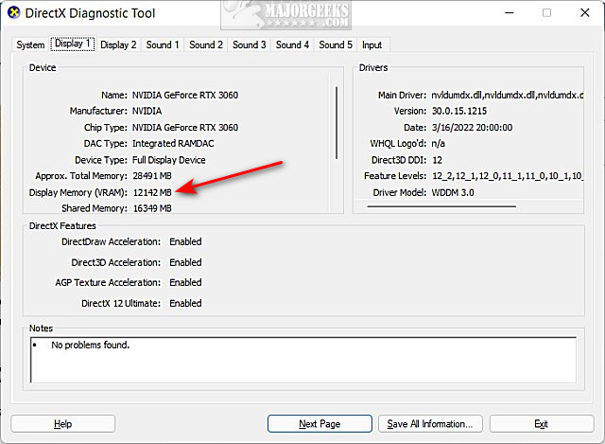The width and height of the screenshot is (605, 444).
Task: View the Sound 4 tab
Action: pyautogui.click(x=292, y=44)
